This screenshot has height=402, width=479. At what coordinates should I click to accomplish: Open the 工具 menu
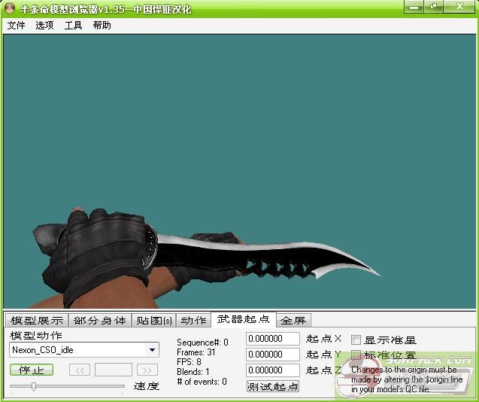point(73,25)
